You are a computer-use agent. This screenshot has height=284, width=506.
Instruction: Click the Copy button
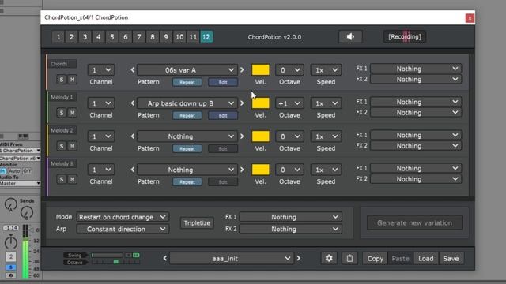coord(375,258)
